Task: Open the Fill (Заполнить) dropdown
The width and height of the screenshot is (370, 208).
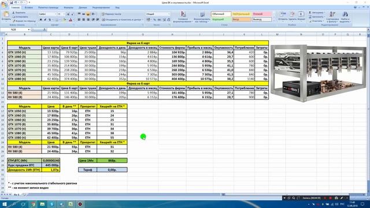Action: (325, 17)
